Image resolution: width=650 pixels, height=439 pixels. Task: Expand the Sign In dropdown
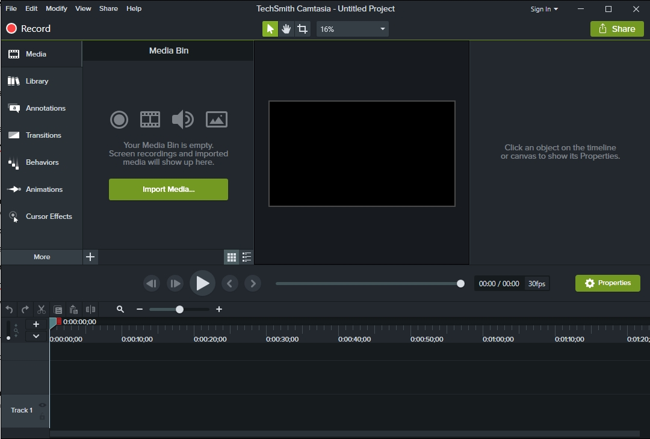[x=544, y=9]
